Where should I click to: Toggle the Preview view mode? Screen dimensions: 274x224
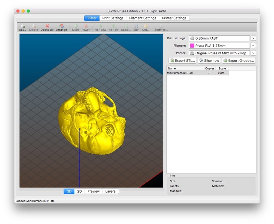pos(93,192)
